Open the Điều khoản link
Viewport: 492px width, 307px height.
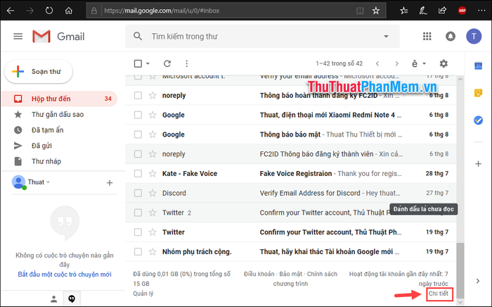pos(259,274)
